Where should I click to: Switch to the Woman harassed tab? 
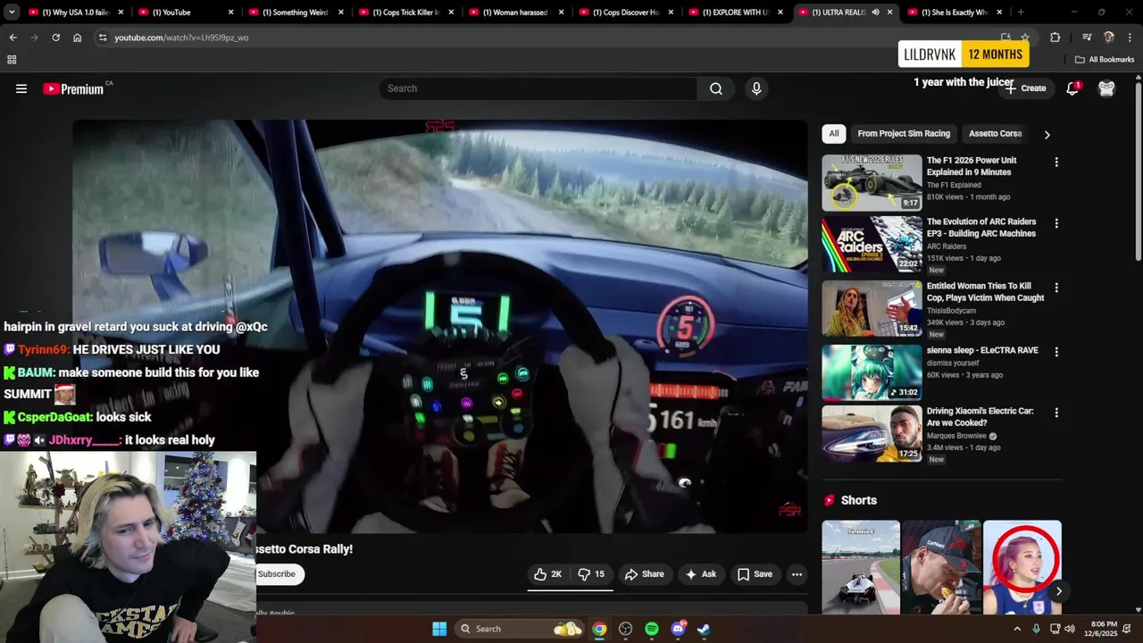point(516,13)
